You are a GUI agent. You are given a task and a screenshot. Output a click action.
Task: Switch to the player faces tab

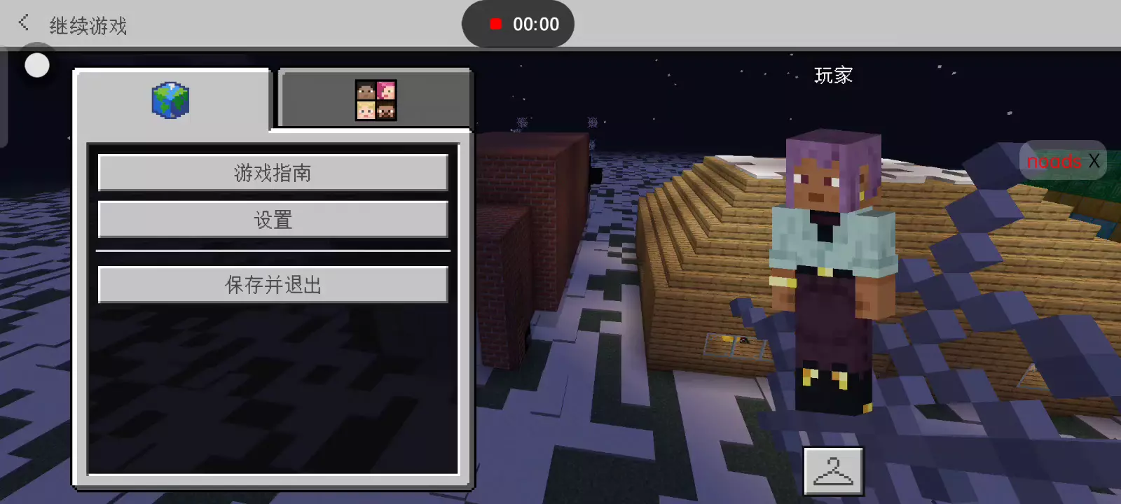376,99
